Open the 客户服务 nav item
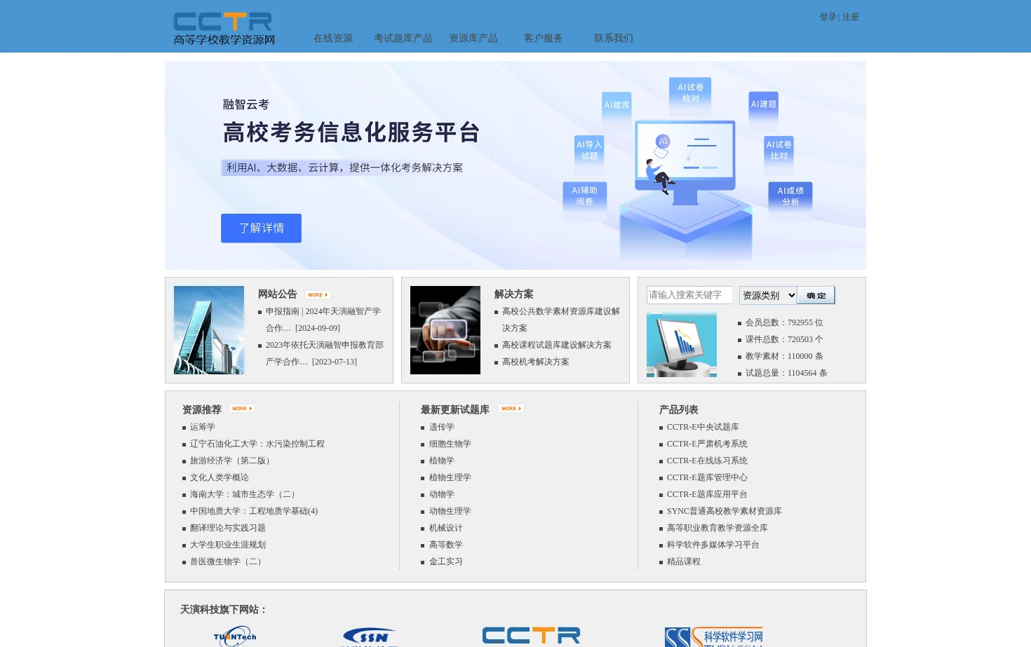 click(x=544, y=39)
